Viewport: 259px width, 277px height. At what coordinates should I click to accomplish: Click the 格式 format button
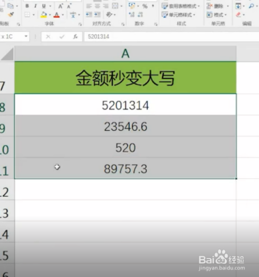coord(217,15)
